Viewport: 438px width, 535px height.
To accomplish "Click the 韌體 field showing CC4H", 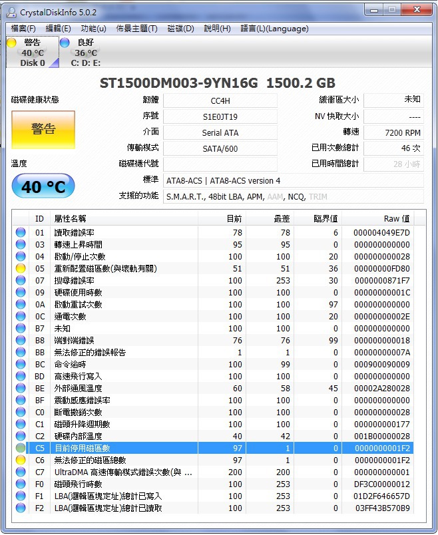I will pyautogui.click(x=220, y=100).
